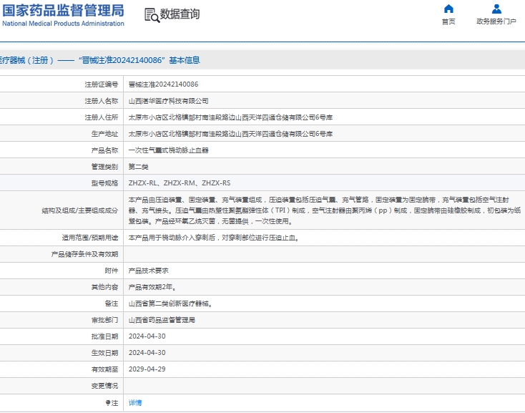The width and height of the screenshot is (525, 413).
Task: Click the 注册人名称 label
Action: pos(102,101)
